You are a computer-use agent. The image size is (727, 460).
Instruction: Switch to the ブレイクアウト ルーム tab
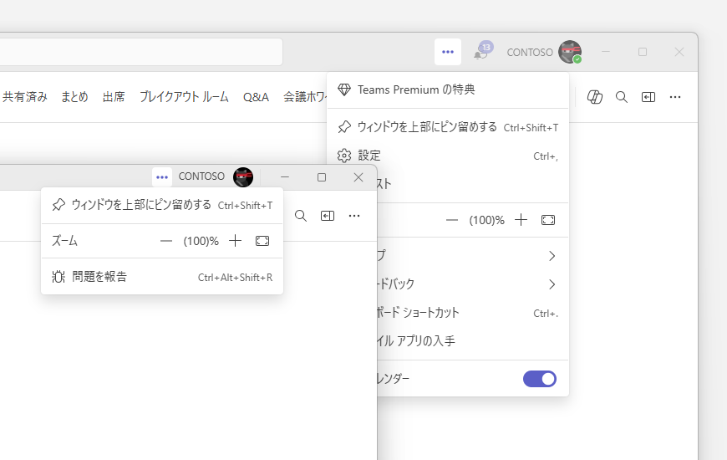(x=184, y=97)
